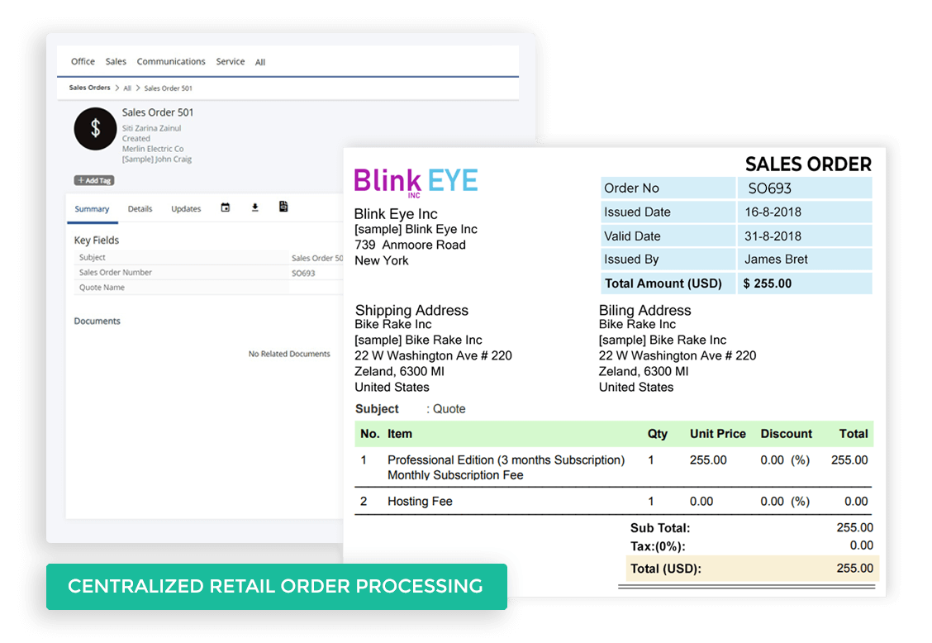Click the No Related Documents message
Viewport: 932px width, 643px height.
click(289, 354)
